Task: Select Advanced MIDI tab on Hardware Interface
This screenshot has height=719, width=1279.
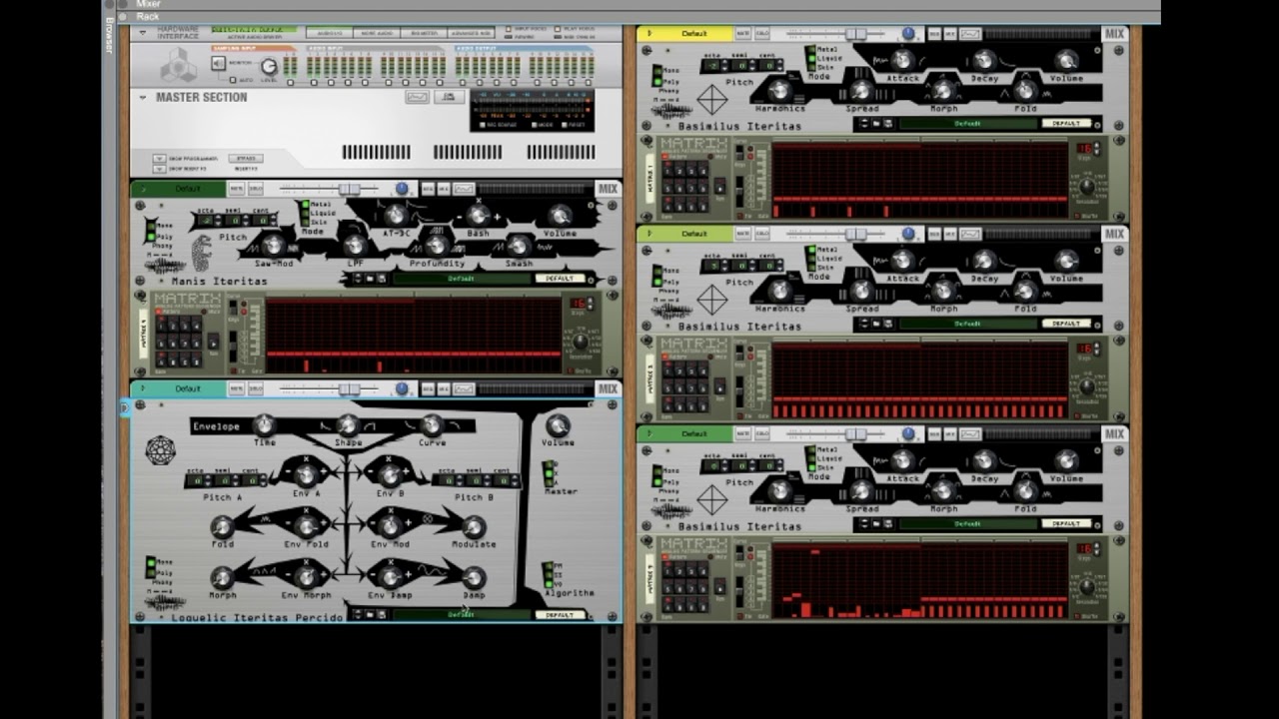Action: pos(472,33)
